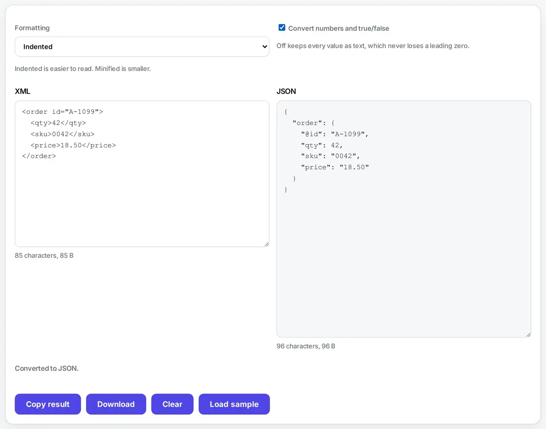Uncheck Convert numbers and true/false checkbox

[282, 28]
